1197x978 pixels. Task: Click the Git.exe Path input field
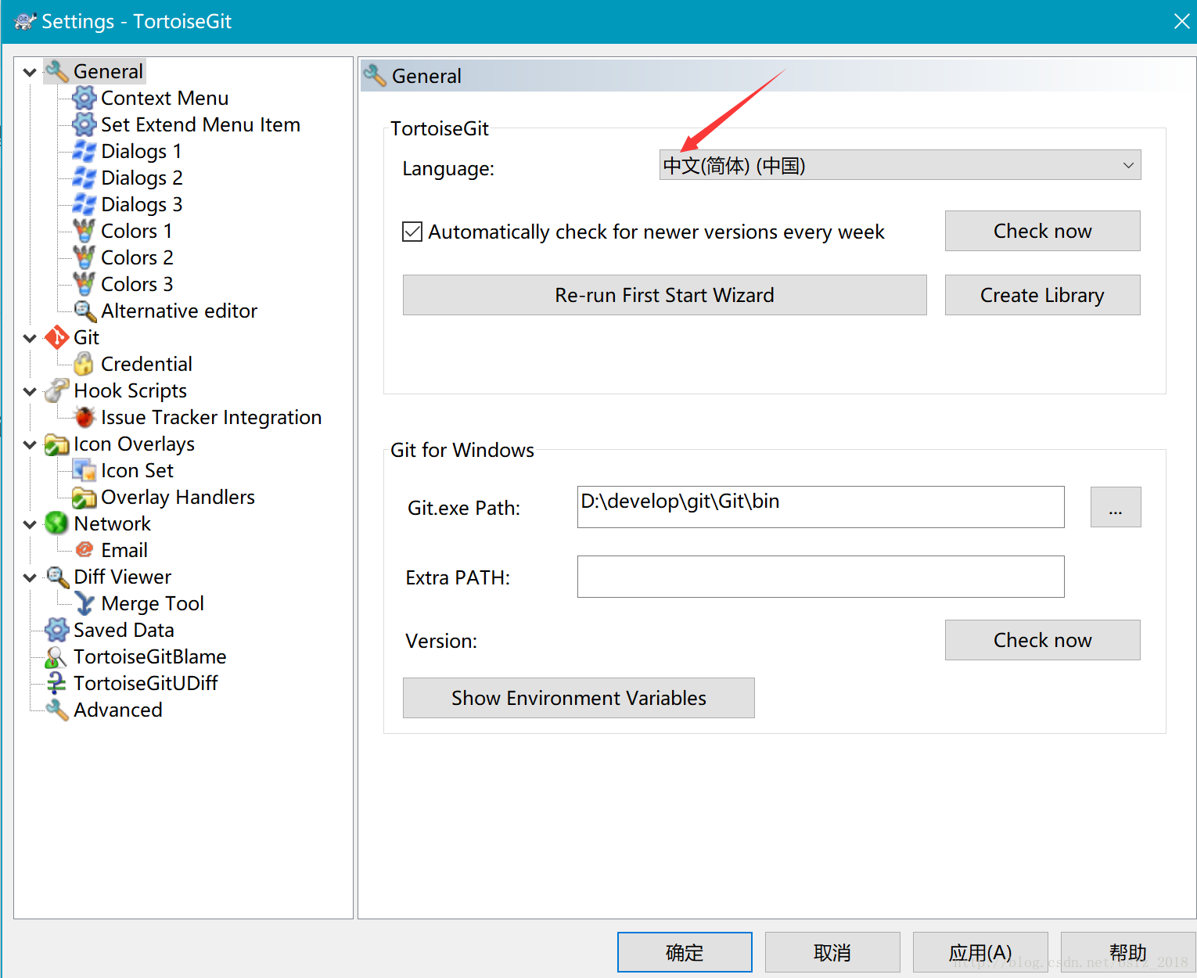[x=821, y=507]
